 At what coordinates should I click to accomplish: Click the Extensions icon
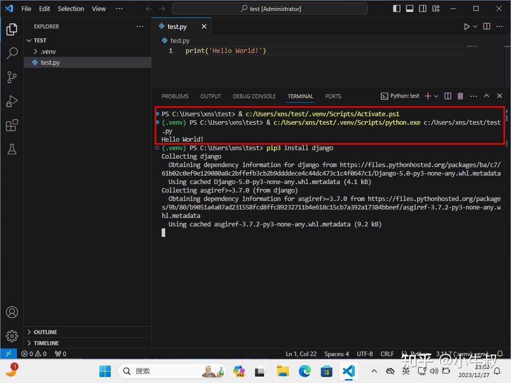click(12, 125)
